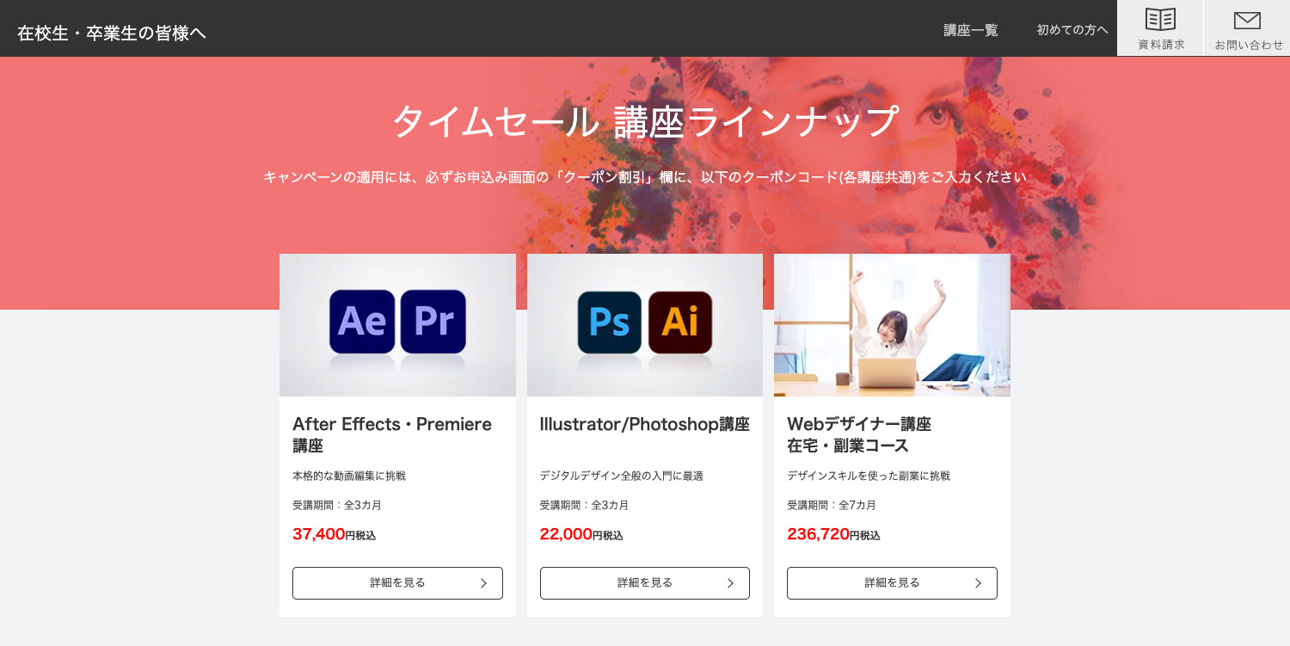Click the 資料請求 label in header
Screen dimensions: 1290x646
point(1161,45)
